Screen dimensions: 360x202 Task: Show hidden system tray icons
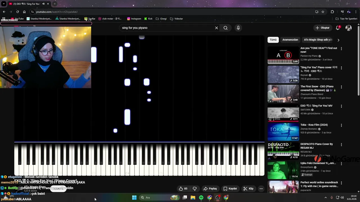pos(326,198)
